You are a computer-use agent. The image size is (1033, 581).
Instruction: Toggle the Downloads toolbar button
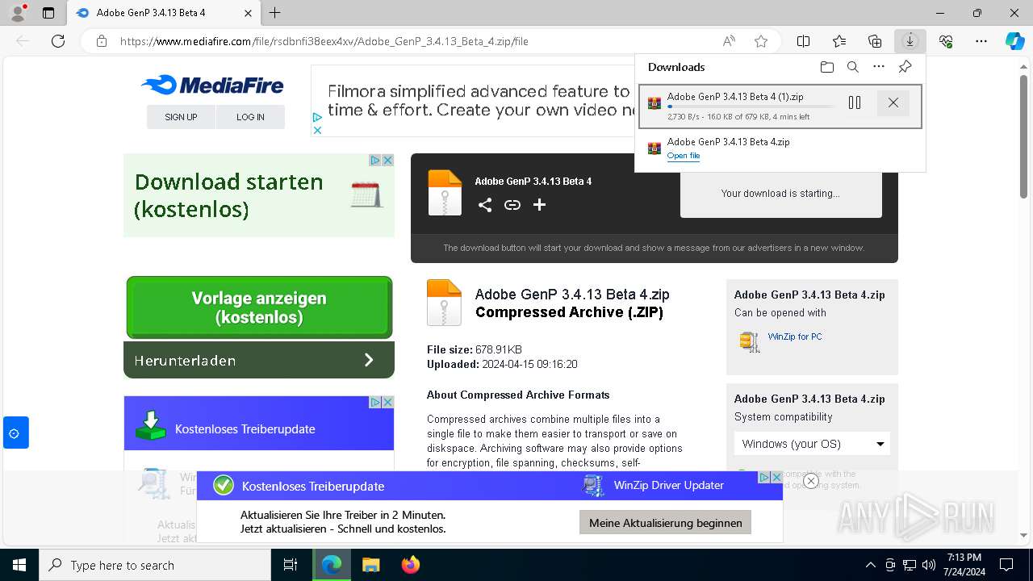click(x=910, y=41)
